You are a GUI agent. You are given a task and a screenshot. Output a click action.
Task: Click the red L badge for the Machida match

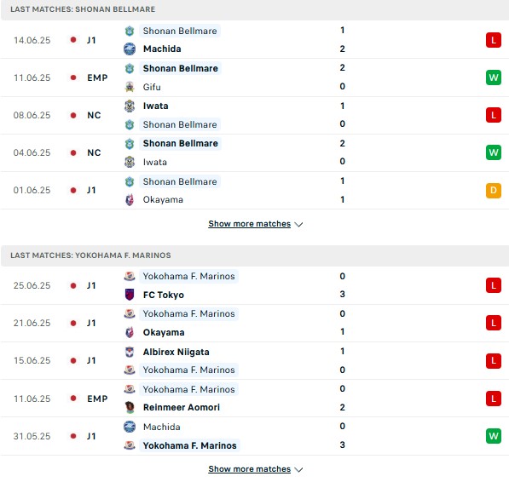[494, 40]
